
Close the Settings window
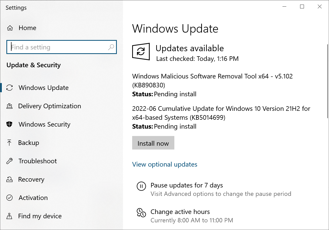tap(320, 7)
